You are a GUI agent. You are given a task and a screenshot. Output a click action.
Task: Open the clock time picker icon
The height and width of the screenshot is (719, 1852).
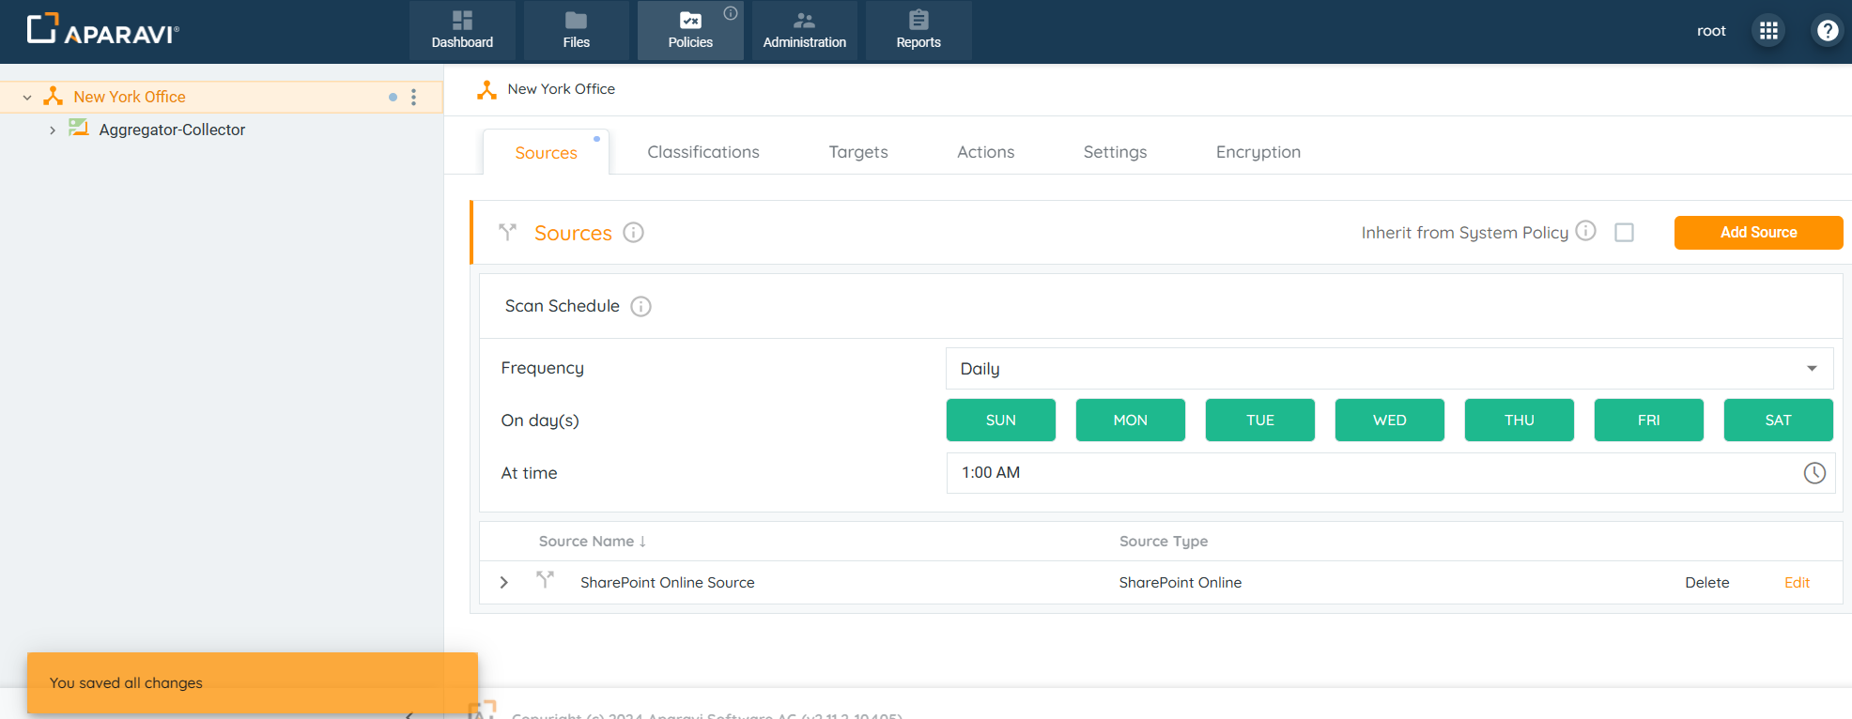[x=1813, y=473]
